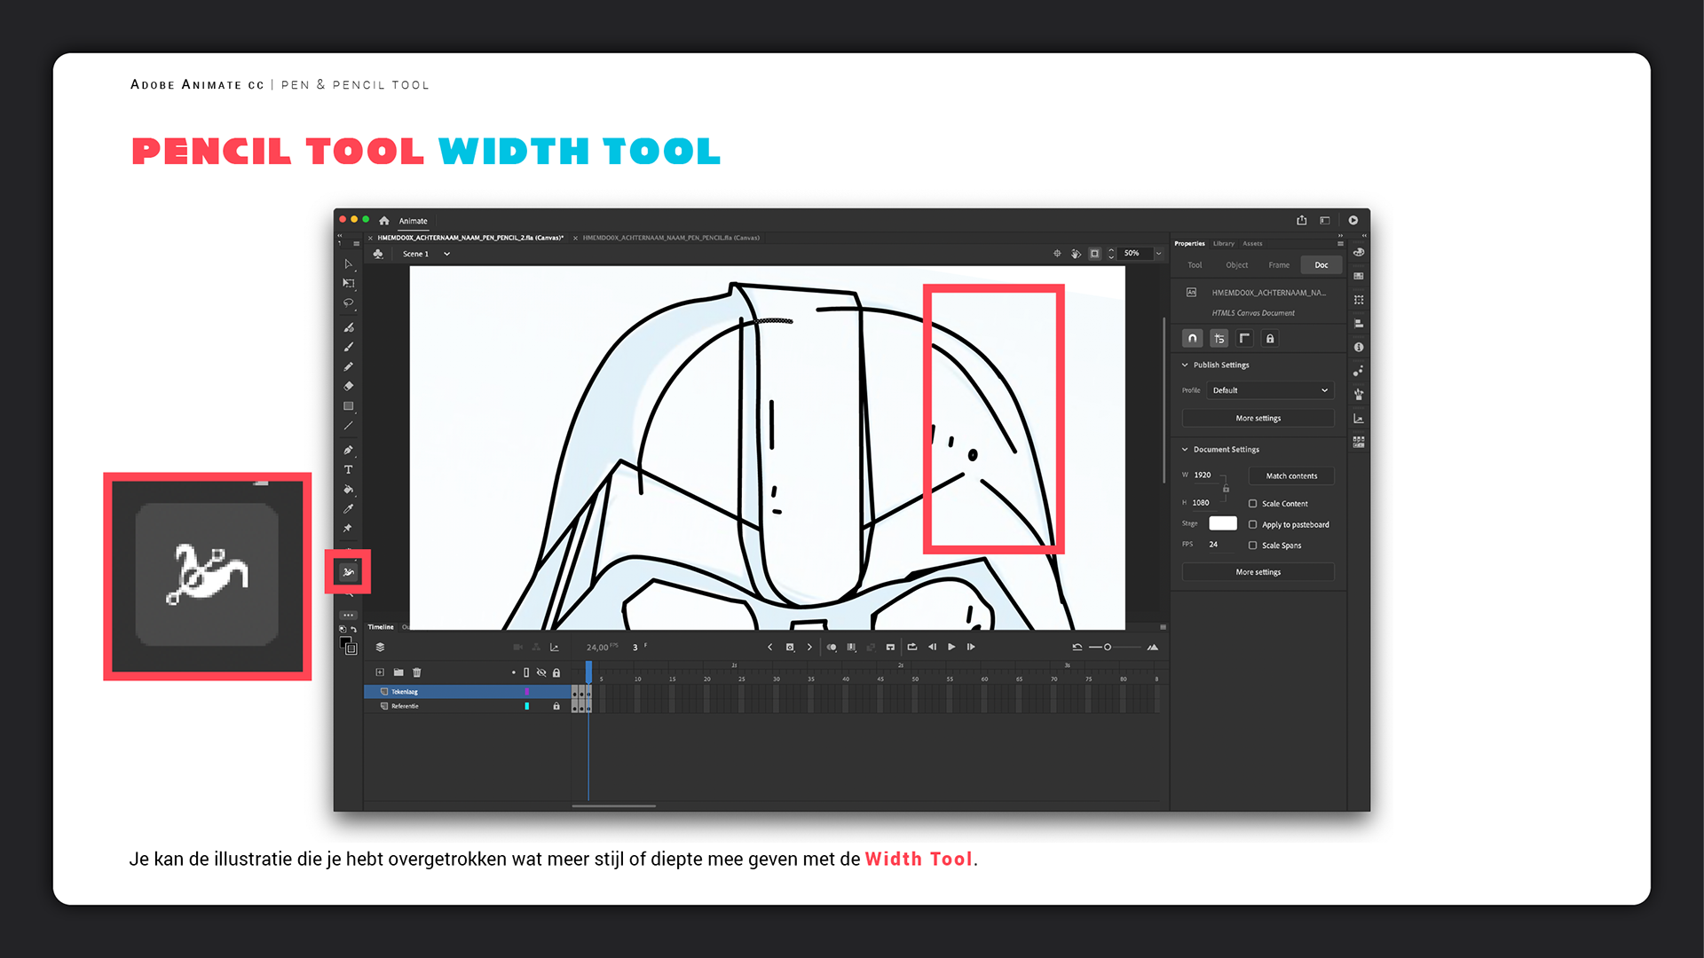
Task: Select the Paint Bucket tool
Action: pos(348,489)
